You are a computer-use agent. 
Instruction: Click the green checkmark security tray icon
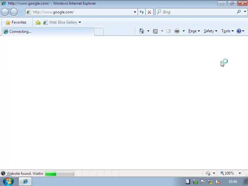[195, 182]
